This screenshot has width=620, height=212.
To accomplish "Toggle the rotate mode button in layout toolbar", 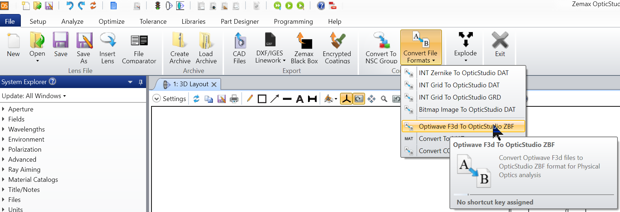I will pyautogui.click(x=359, y=99).
